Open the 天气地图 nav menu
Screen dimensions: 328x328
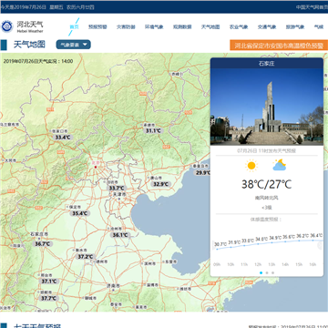pyautogui.click(x=210, y=26)
